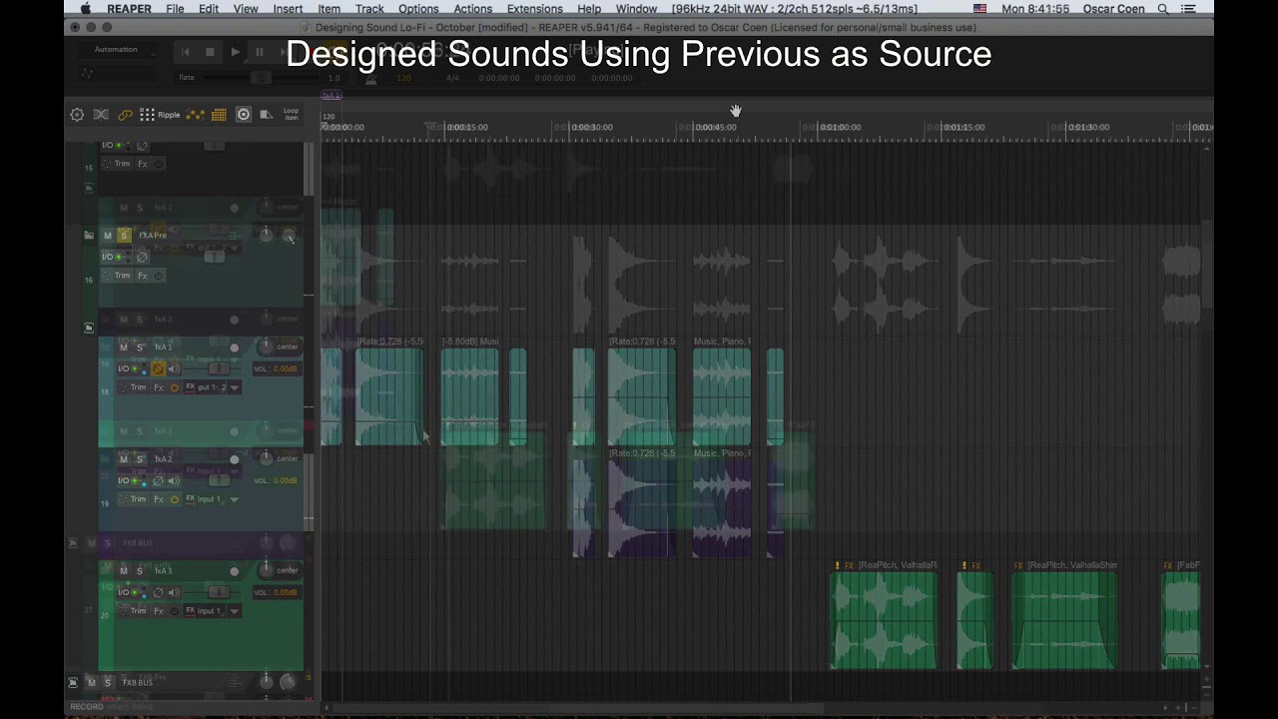Click metronome icon beside Loop item
This screenshot has width=1278, height=719.
(267, 115)
